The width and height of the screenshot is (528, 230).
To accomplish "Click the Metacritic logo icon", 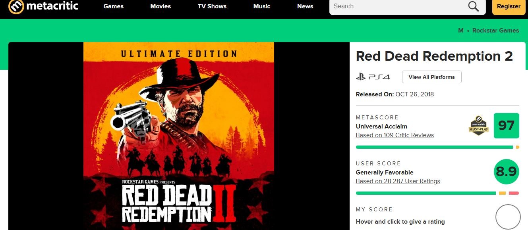I will [16, 7].
